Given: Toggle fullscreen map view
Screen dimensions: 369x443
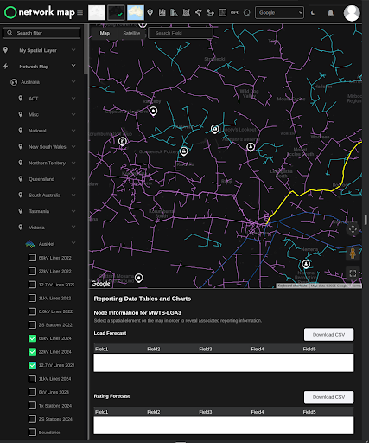Looking at the screenshot, I should click(353, 273).
